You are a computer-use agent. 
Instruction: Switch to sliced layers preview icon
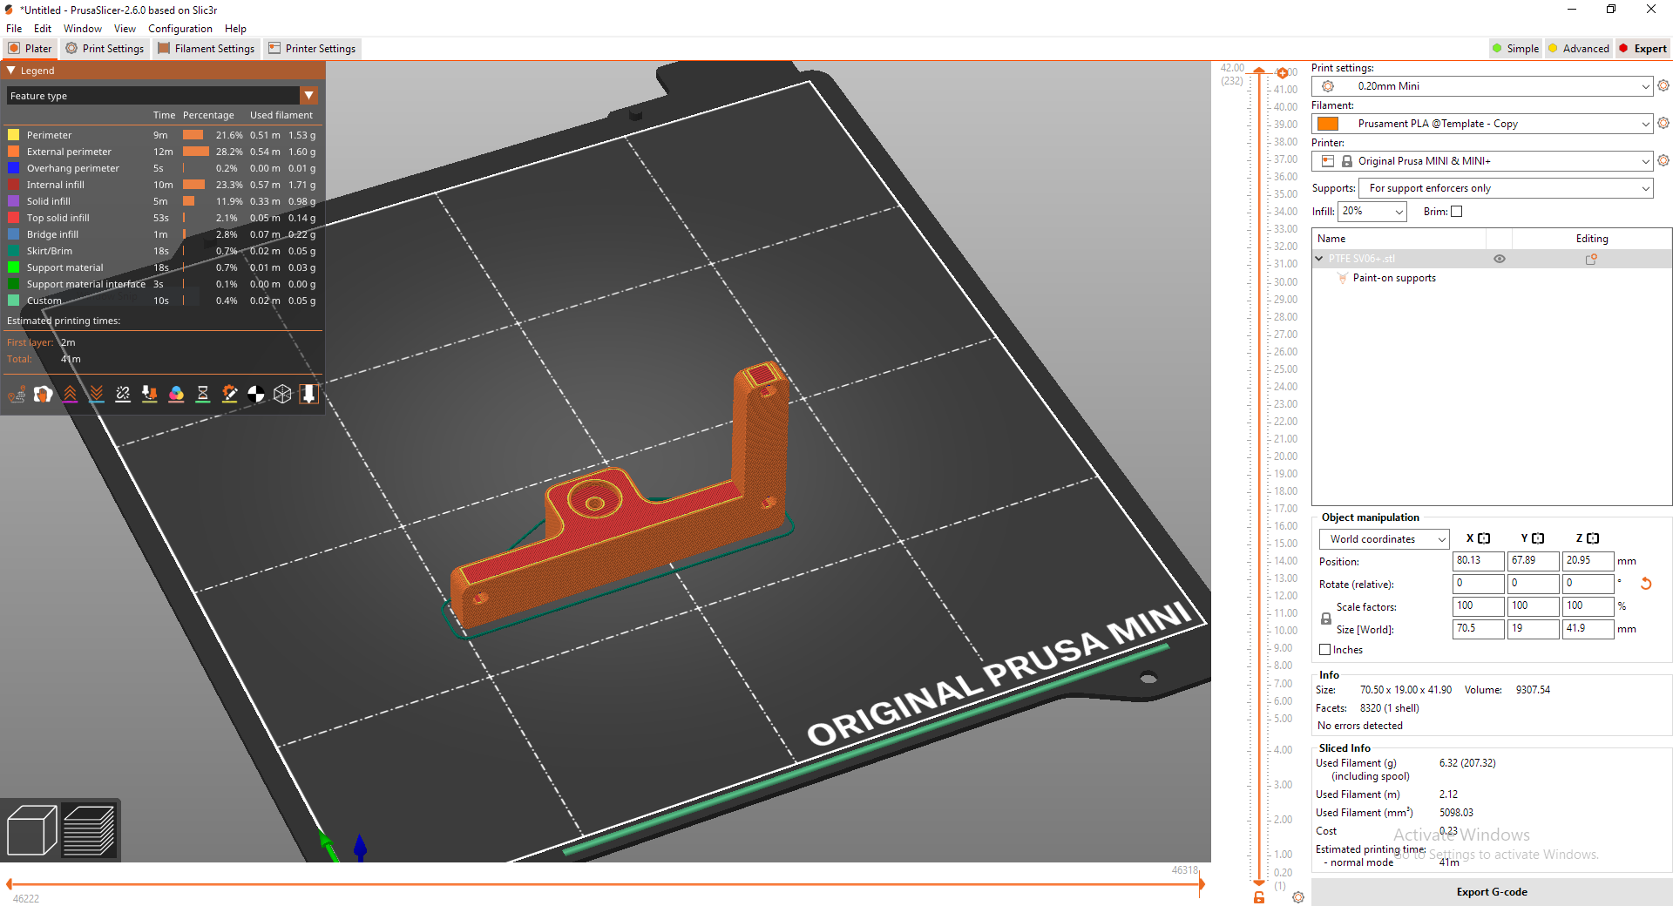pos(89,830)
